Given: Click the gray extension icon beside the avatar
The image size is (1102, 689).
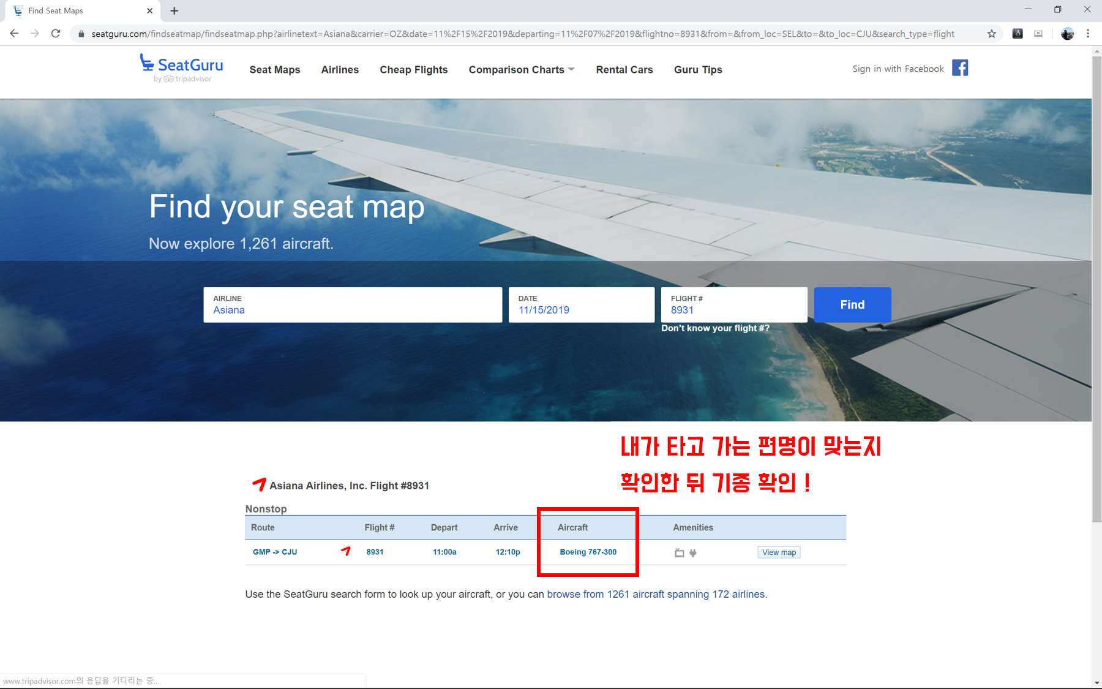Looking at the screenshot, I should coord(1038,34).
